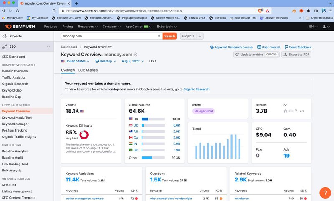Open the Extra tools dropdown
This screenshot has height=201, width=334.
point(167,27)
